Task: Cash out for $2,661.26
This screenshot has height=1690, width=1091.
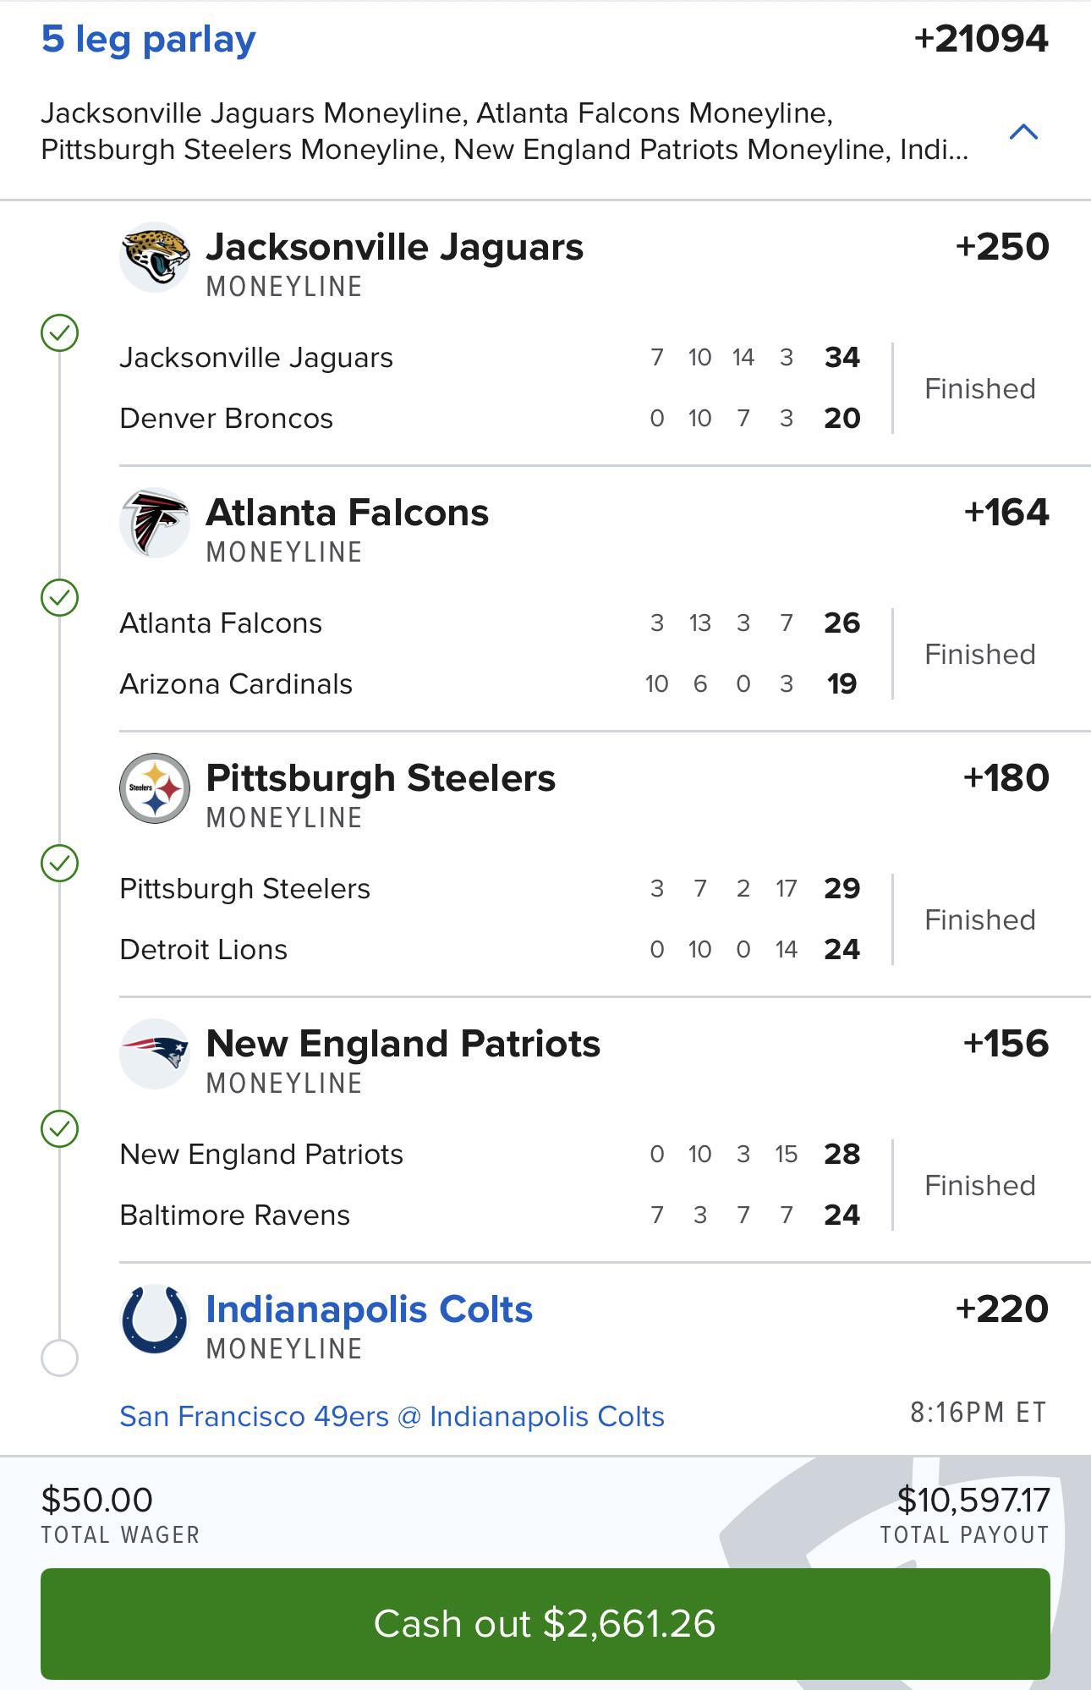Action: [x=545, y=1623]
